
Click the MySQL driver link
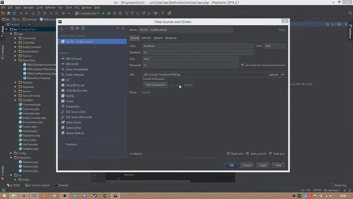[x=146, y=92]
